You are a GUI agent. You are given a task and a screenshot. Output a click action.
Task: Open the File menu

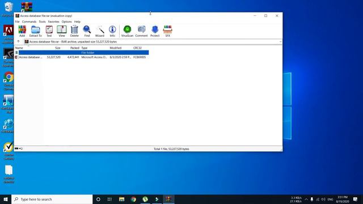pos(18,22)
